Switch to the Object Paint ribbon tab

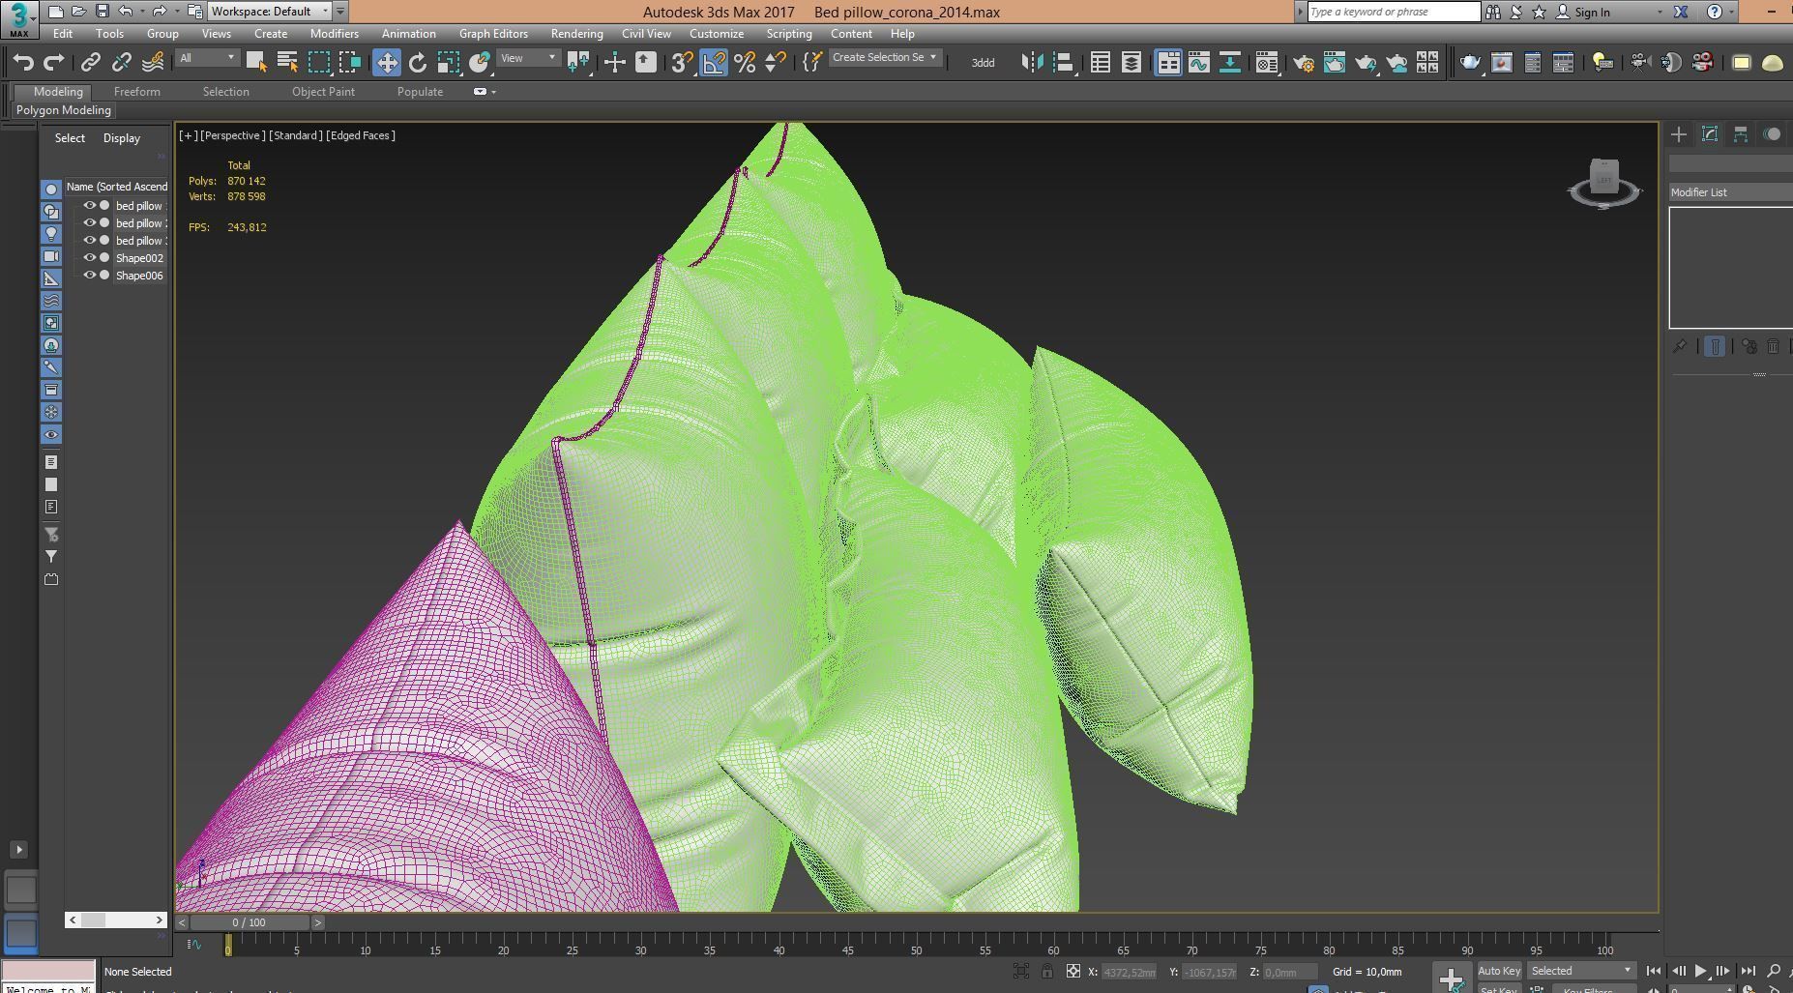click(x=323, y=92)
